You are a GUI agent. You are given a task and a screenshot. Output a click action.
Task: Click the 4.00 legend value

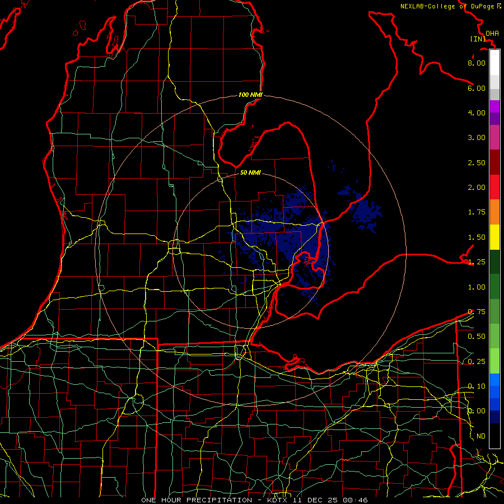point(477,113)
